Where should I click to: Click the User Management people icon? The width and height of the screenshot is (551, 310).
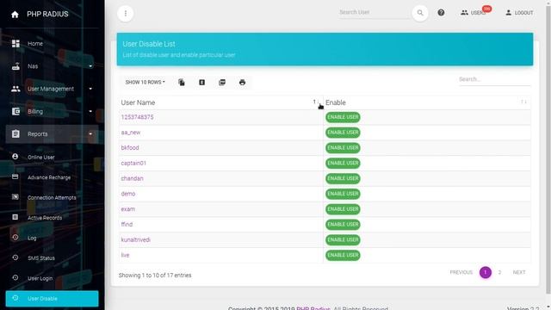pyautogui.click(x=15, y=89)
